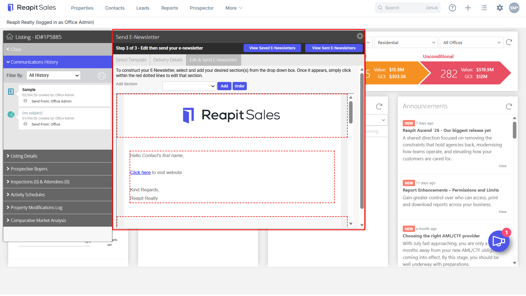The height and width of the screenshot is (296, 526).
Task: Close the Send E-Newsletter dialog
Action: pyautogui.click(x=360, y=36)
